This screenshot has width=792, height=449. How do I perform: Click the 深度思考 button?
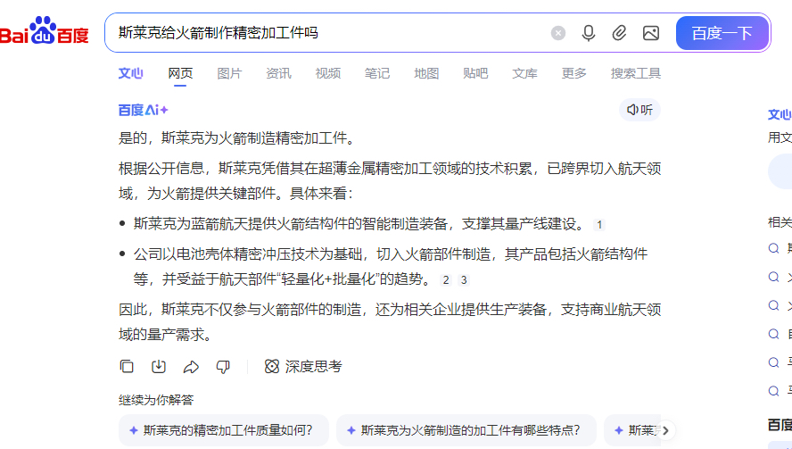303,366
